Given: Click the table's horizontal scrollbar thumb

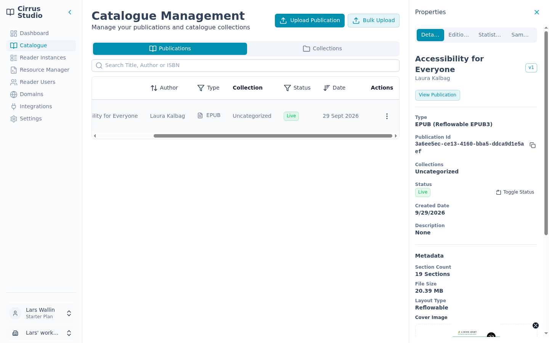Looking at the screenshot, I should (273, 136).
